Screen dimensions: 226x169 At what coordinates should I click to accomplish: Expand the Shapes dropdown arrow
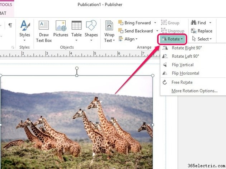91,40
